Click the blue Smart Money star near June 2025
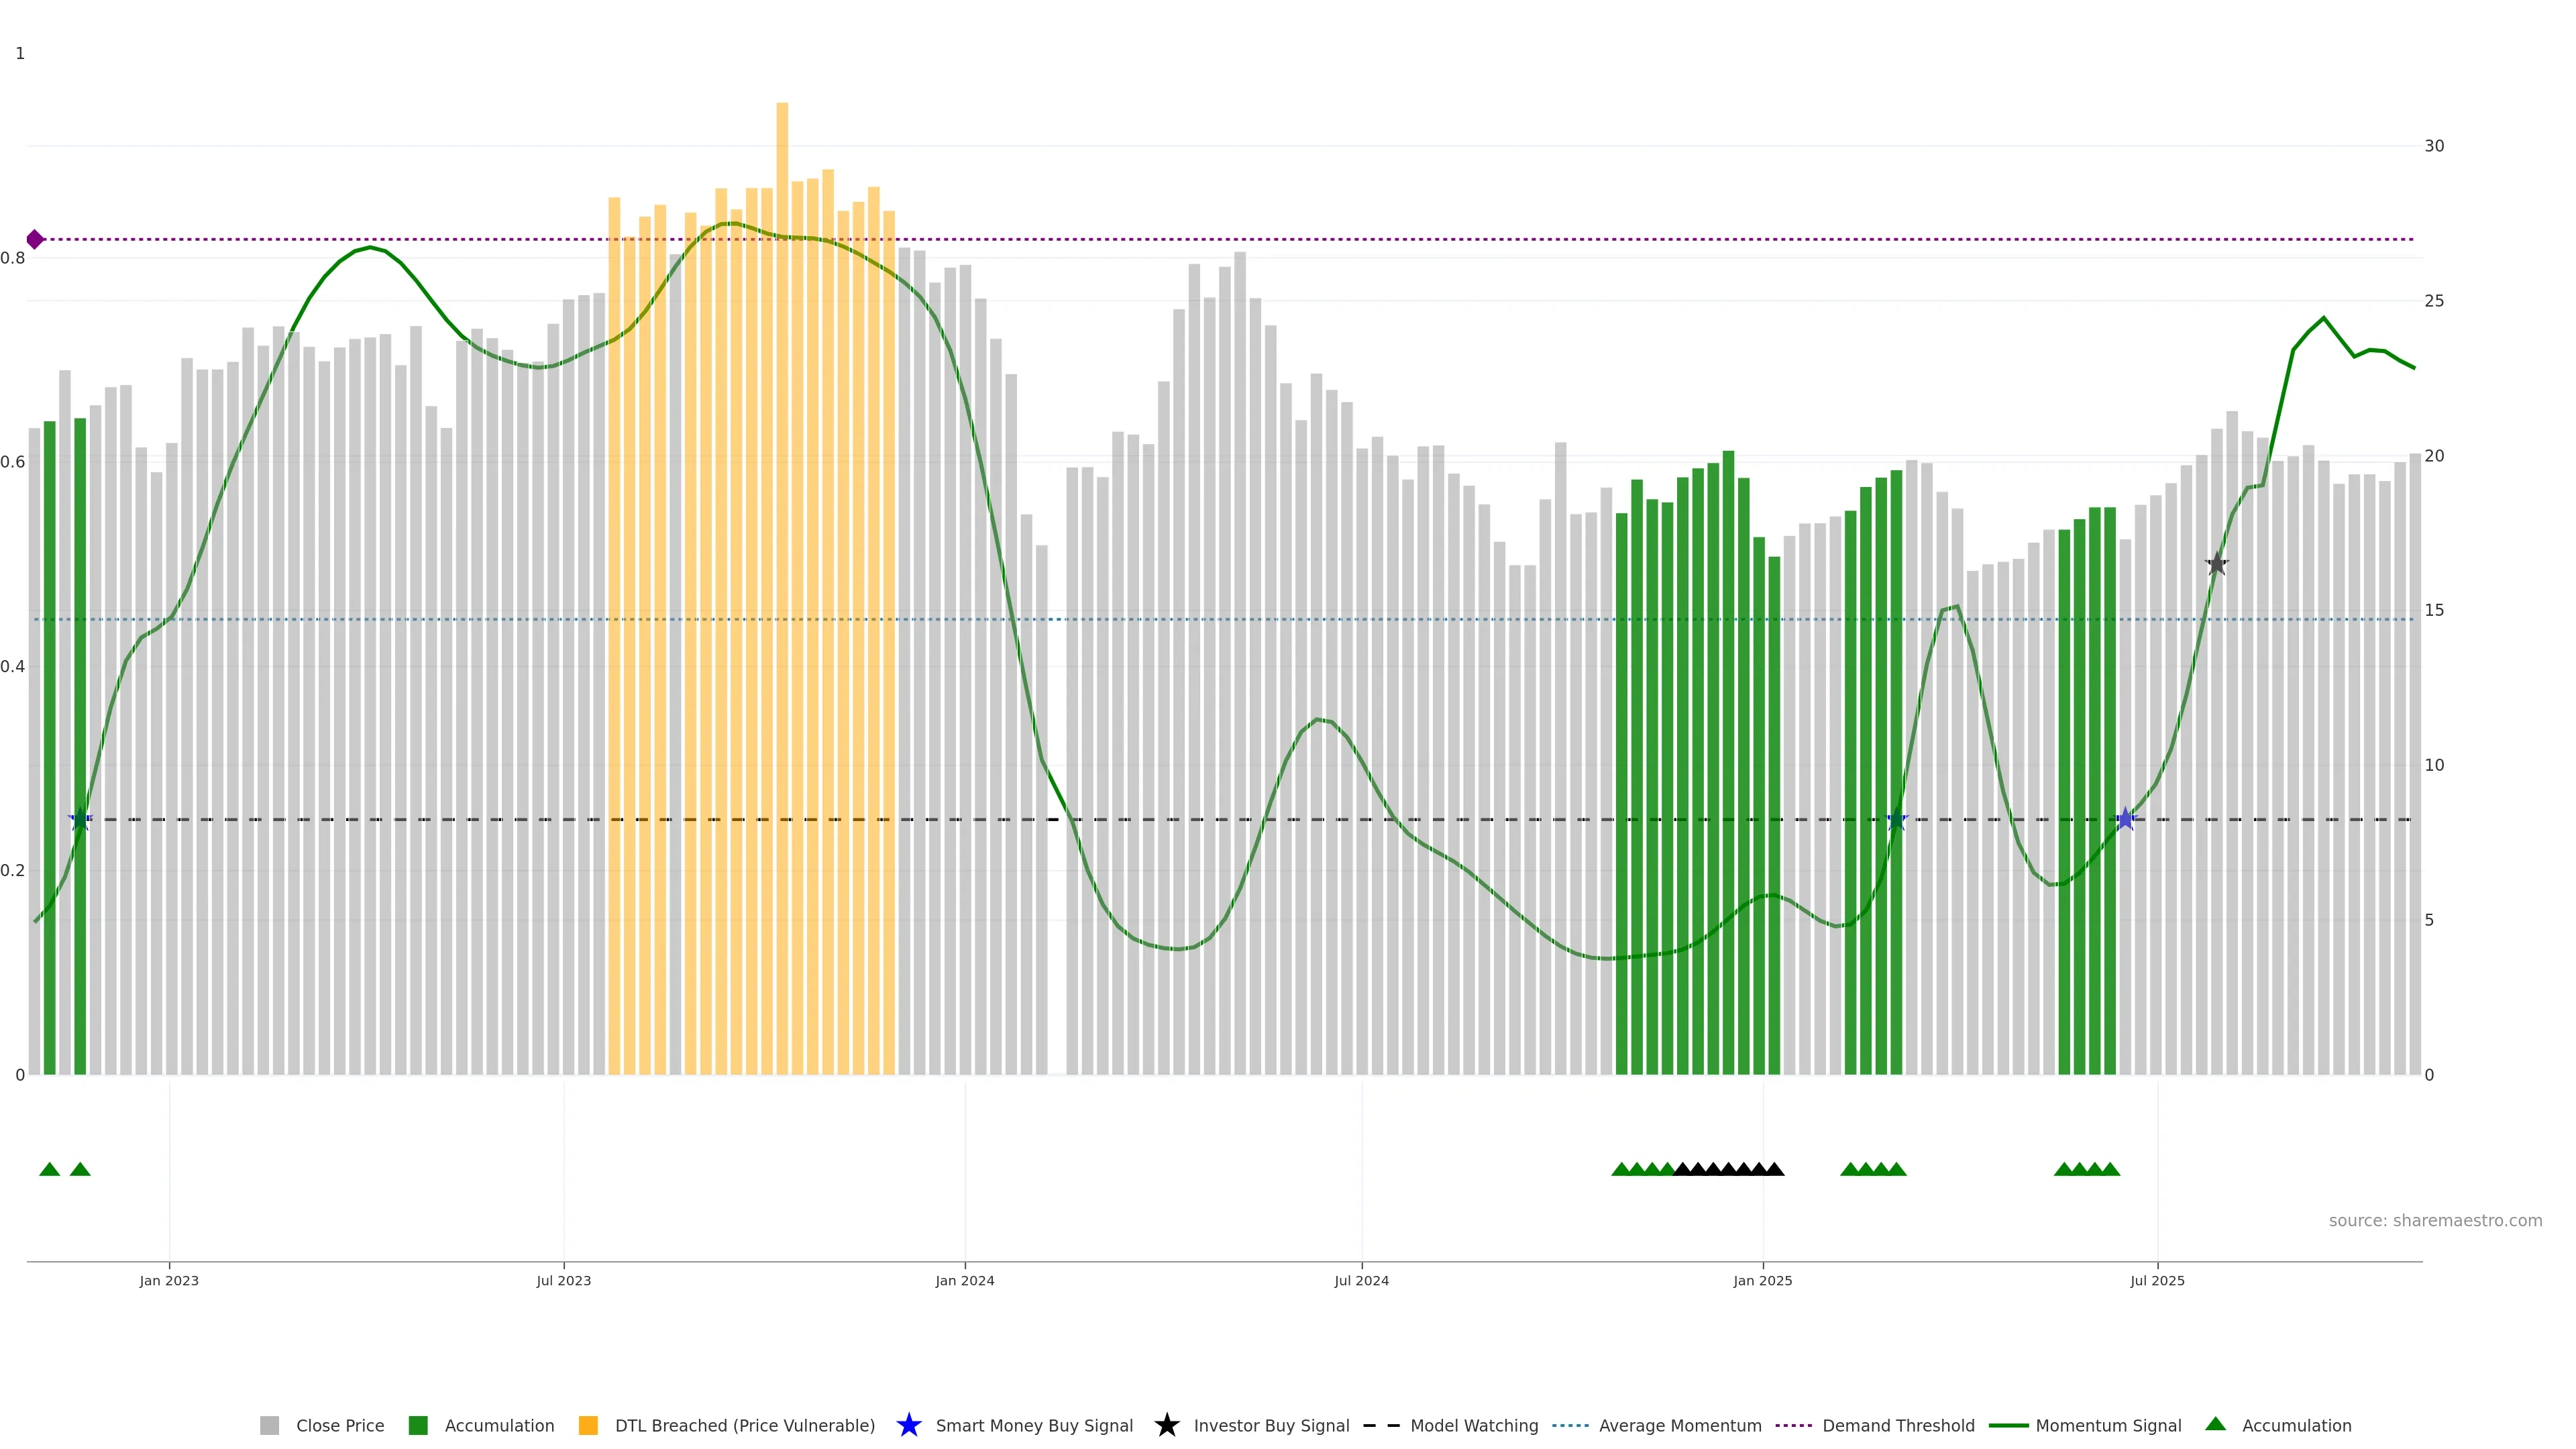Image resolution: width=2576 pixels, height=1449 pixels. coord(2125,819)
